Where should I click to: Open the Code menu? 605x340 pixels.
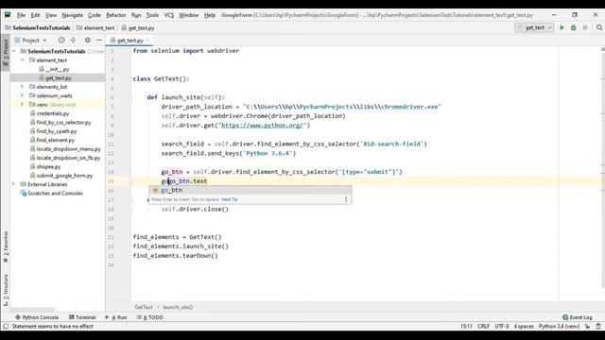[x=95, y=15]
